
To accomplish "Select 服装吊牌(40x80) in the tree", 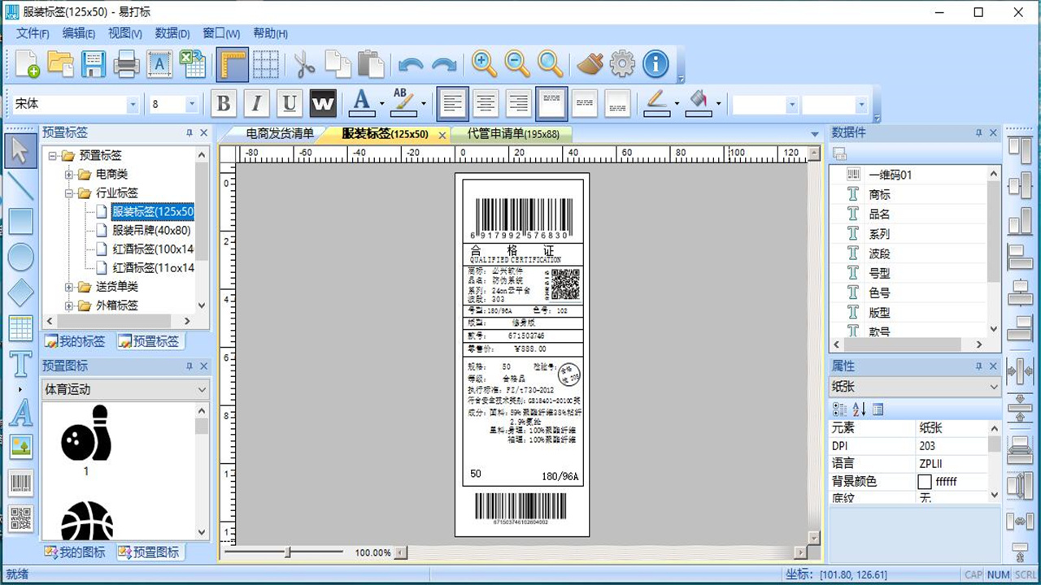I will point(150,230).
